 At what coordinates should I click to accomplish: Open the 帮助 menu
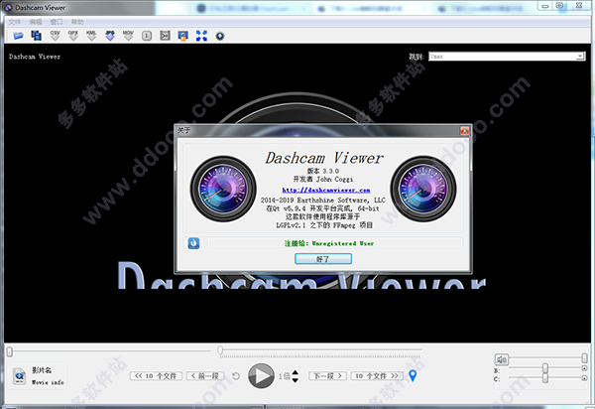77,22
